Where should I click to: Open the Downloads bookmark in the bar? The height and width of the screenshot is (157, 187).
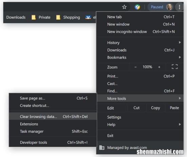[16, 18]
